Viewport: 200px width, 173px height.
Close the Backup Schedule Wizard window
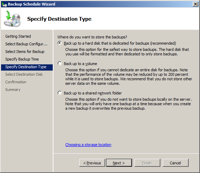point(196,4)
